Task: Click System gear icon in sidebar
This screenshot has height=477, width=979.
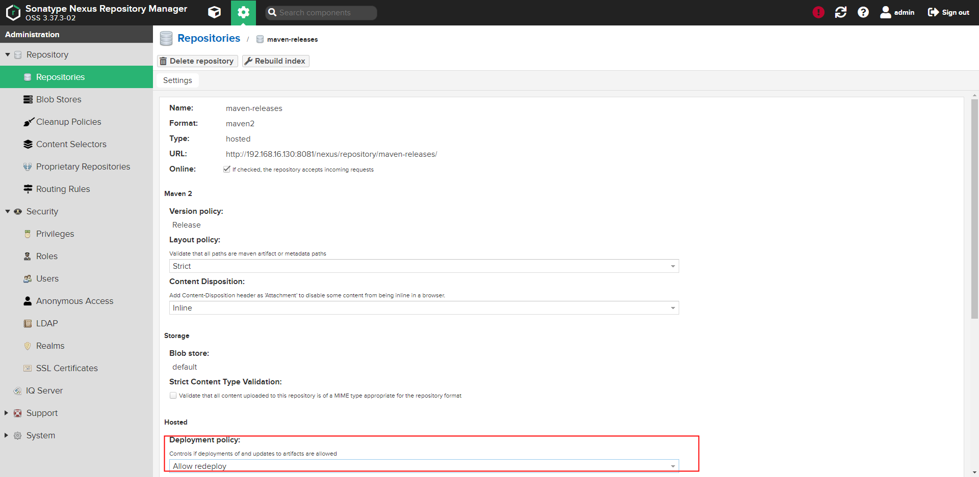Action: point(17,435)
